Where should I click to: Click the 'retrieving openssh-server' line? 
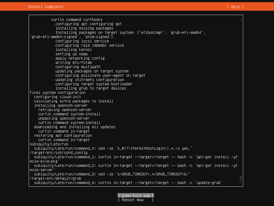(65, 109)
